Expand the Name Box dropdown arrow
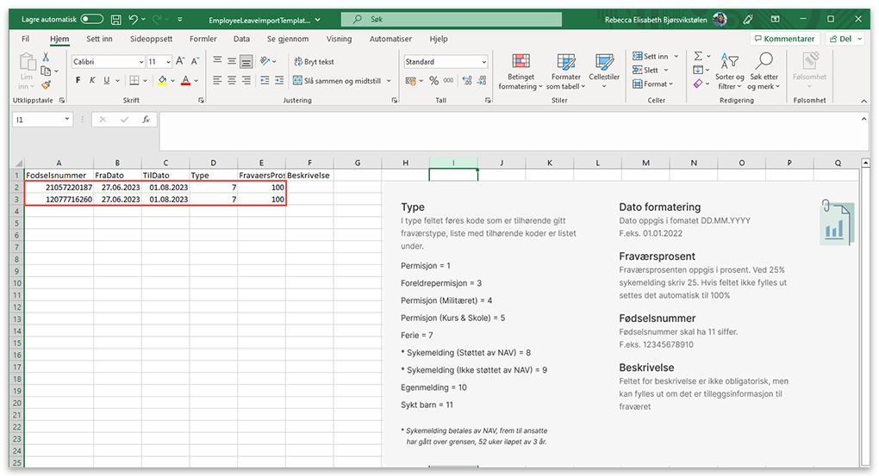879x476 pixels. coord(67,120)
